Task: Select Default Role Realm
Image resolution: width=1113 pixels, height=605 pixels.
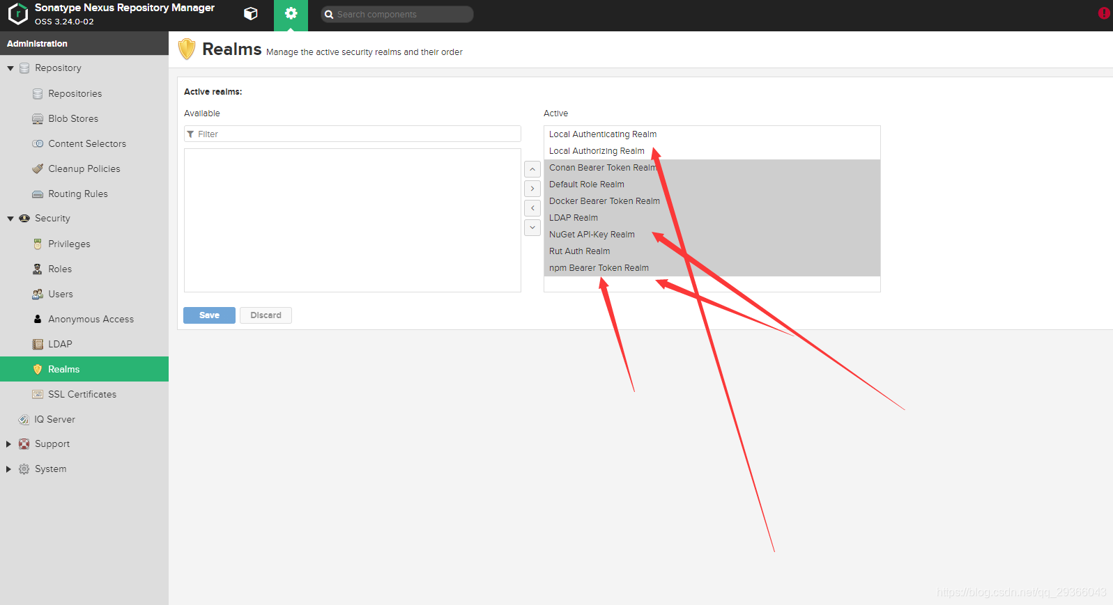Action: 712,184
